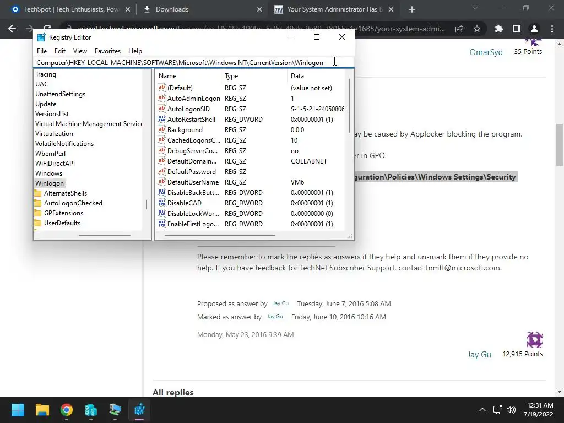Open the OmarSyd user profile link
The width and height of the screenshot is (564, 423).
(486, 52)
